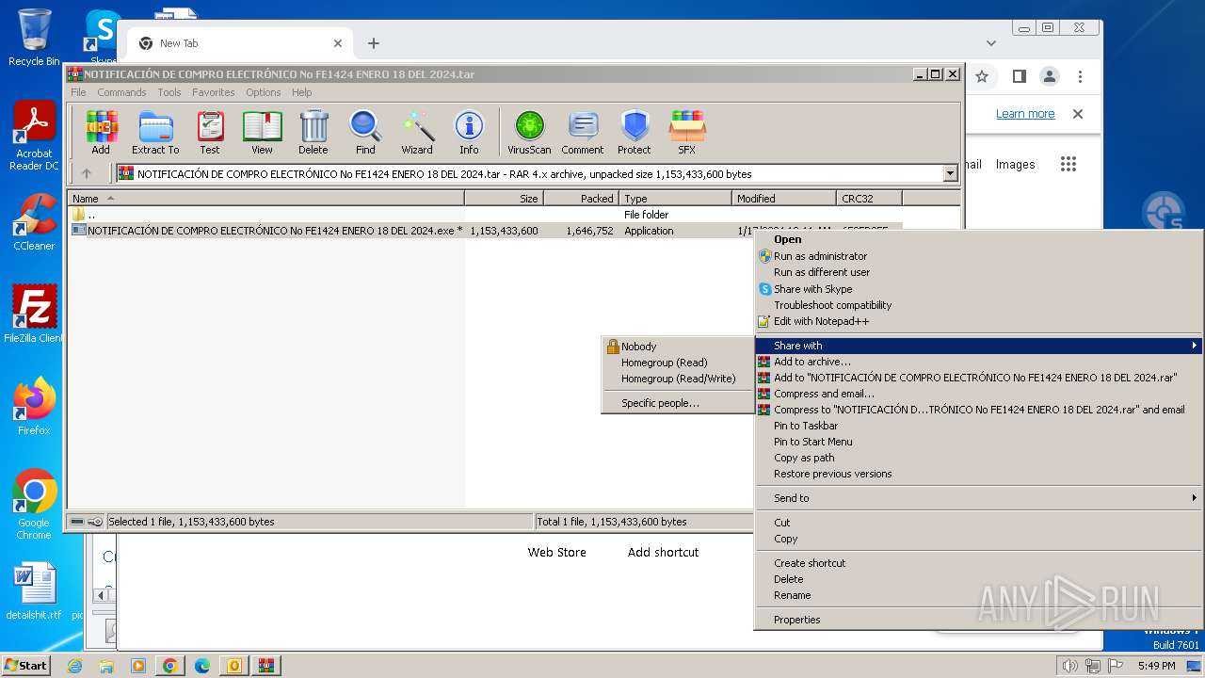The image size is (1205, 678).
Task: Open CCleaner desktop shortcut
Action: [34, 222]
